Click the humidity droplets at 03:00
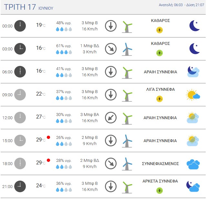The width and height of the screenshot is (207, 199). (64, 52)
